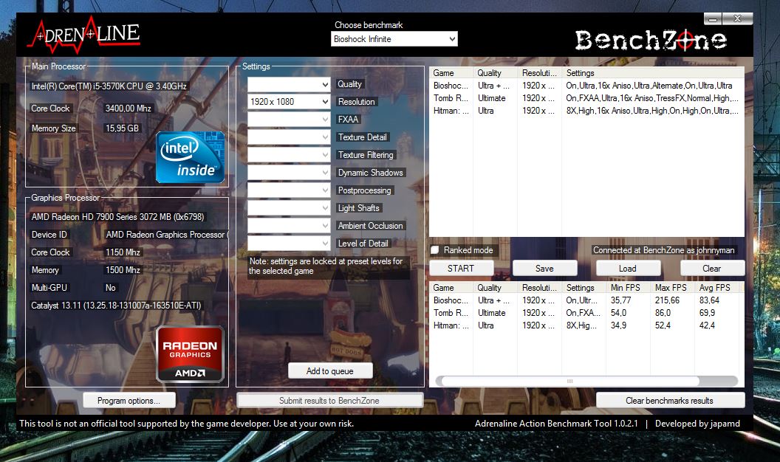Open the Texture Detail dropdown

pos(289,137)
